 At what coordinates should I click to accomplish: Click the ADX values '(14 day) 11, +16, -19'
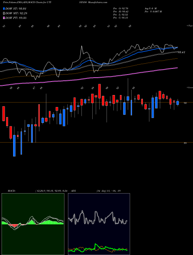click(x=108, y=191)
